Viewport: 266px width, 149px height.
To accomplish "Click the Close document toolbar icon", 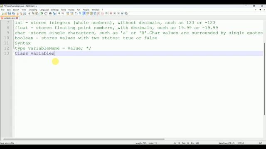I will pyautogui.click(x=17, y=13).
